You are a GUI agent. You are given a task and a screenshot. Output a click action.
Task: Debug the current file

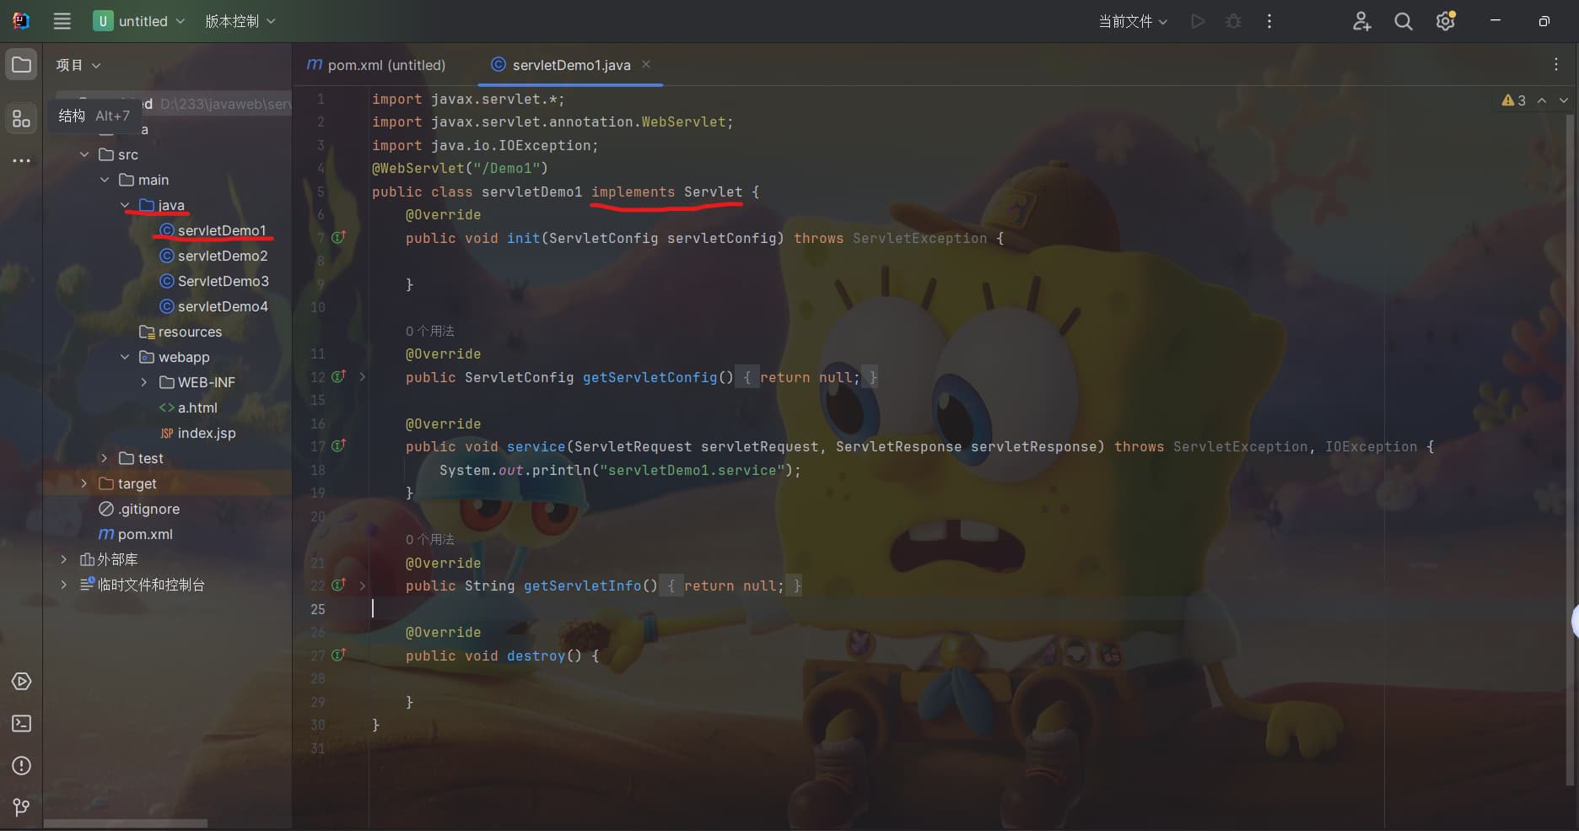(1233, 21)
